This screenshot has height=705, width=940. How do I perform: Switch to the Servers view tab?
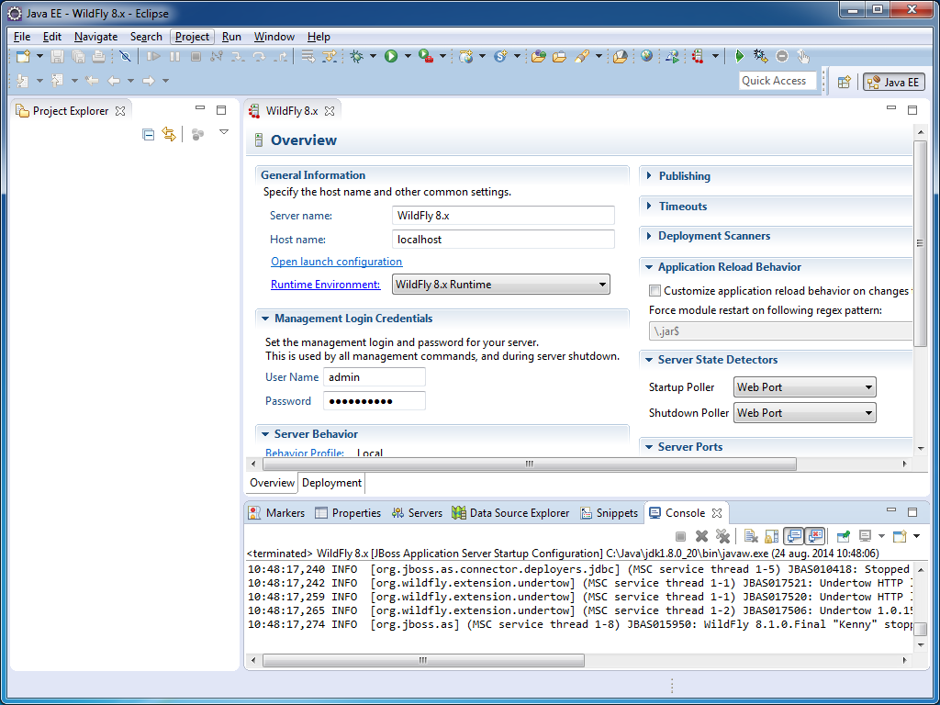pos(417,513)
